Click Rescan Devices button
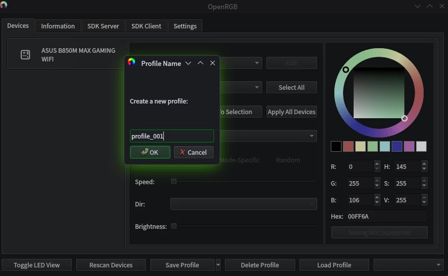 click(111, 265)
